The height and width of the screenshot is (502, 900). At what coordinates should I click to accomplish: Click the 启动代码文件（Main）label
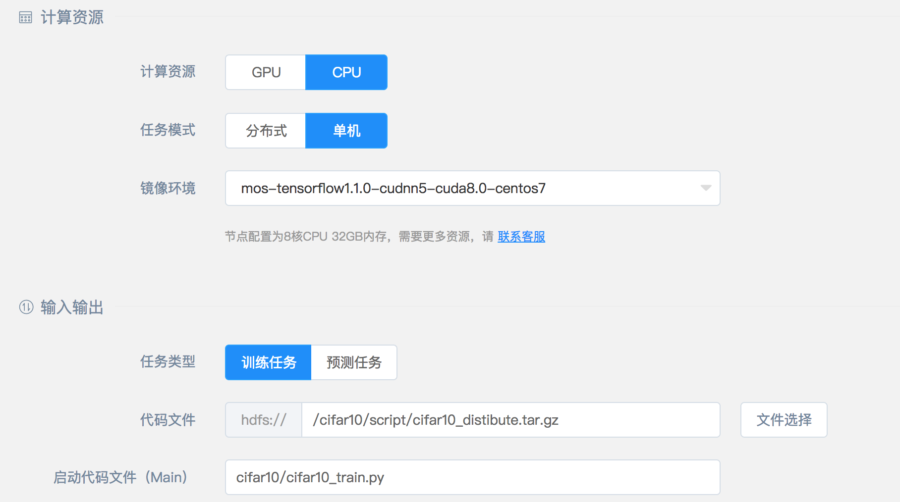(x=120, y=477)
